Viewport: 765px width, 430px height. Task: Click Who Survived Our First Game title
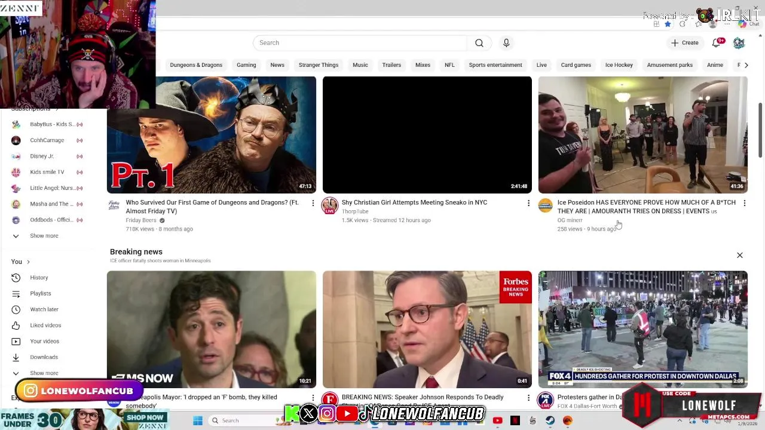(212, 207)
